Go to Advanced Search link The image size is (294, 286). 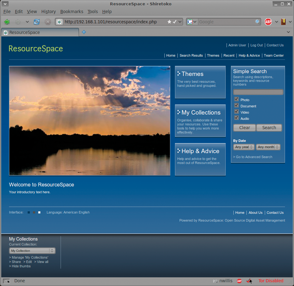(253, 157)
